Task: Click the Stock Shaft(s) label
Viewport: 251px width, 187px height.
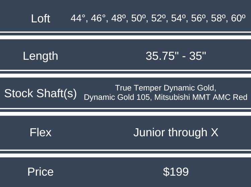Action: 40,93
